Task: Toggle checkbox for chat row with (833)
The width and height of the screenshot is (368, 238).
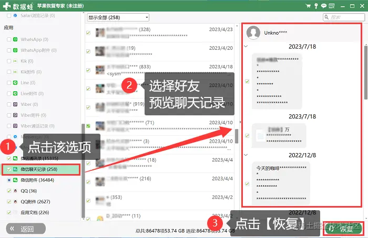Action: [88, 70]
